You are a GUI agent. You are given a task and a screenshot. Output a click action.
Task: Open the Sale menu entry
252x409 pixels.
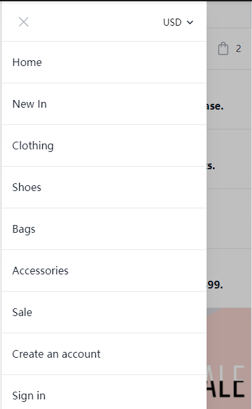tap(104, 312)
